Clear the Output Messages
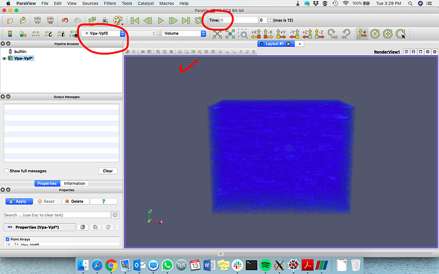The width and height of the screenshot is (439, 274). [x=108, y=171]
